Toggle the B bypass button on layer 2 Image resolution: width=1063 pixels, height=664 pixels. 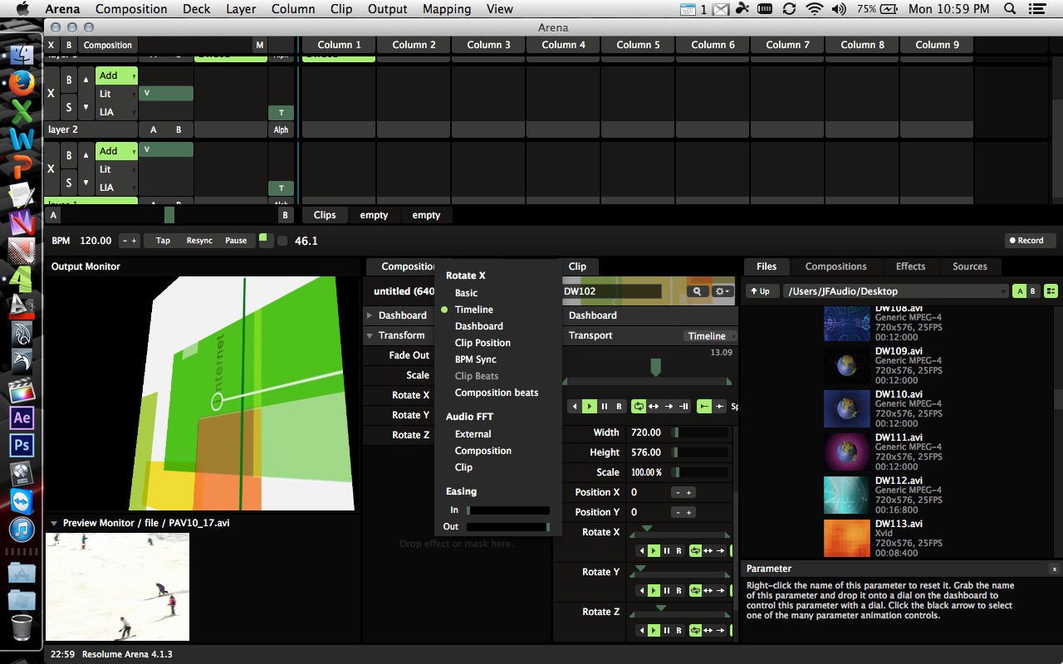click(x=69, y=80)
